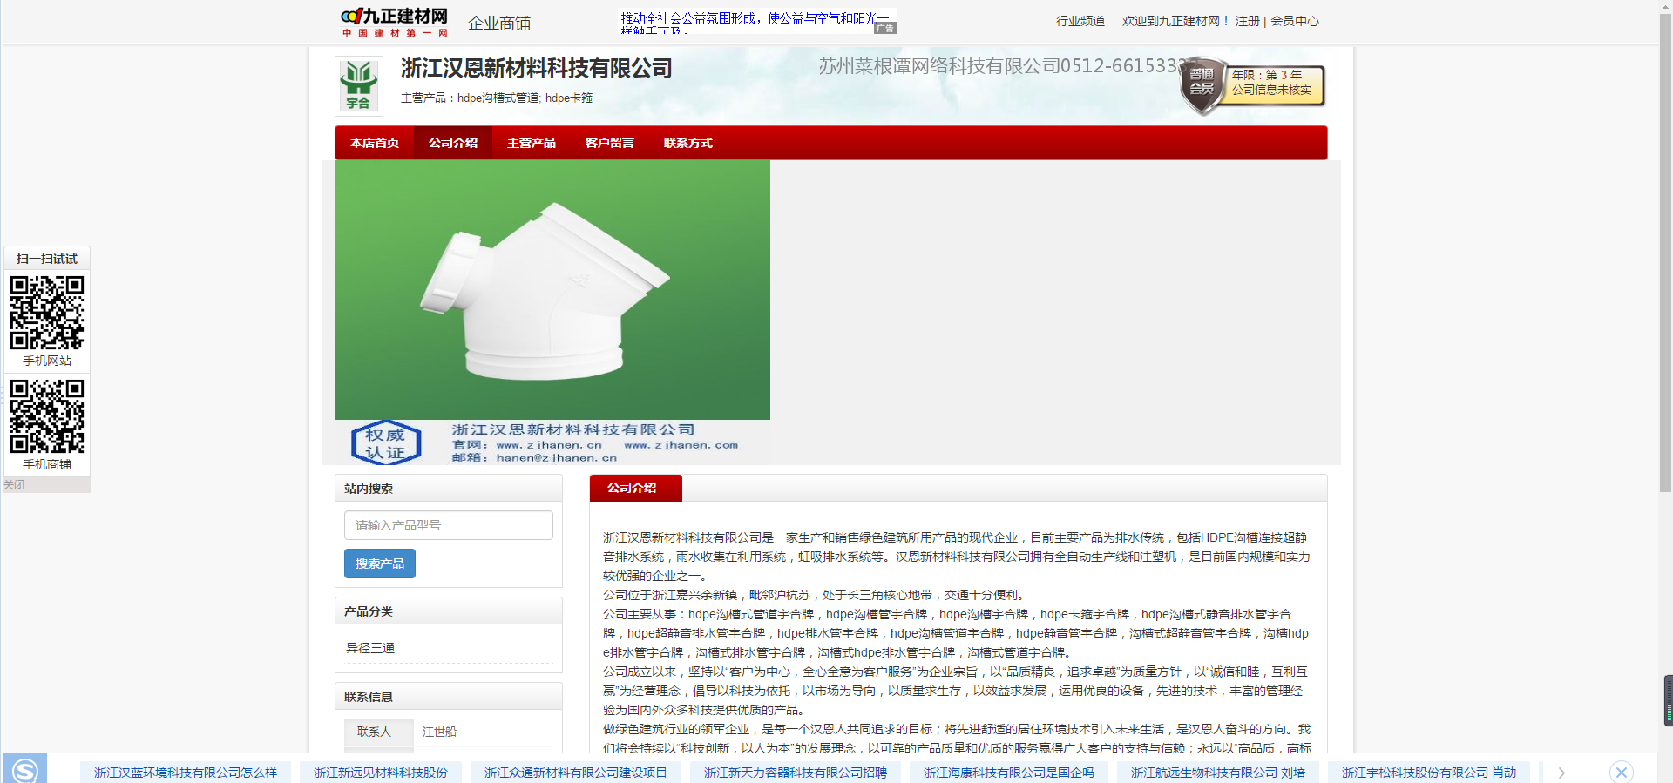
Task: Click the 主营产品 hdpe沟槽式管道 description line
Action: [x=497, y=98]
